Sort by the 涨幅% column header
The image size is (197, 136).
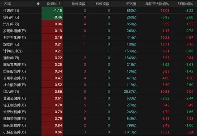(52, 4)
